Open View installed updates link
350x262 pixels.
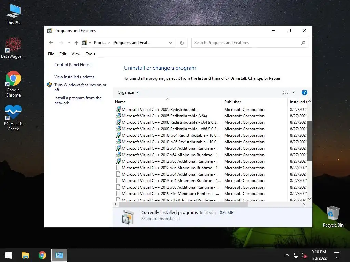pyautogui.click(x=74, y=77)
